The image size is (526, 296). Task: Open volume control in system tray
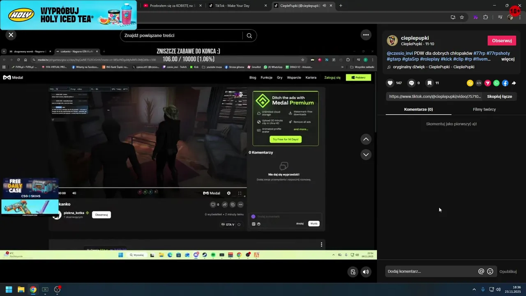[x=498, y=289]
